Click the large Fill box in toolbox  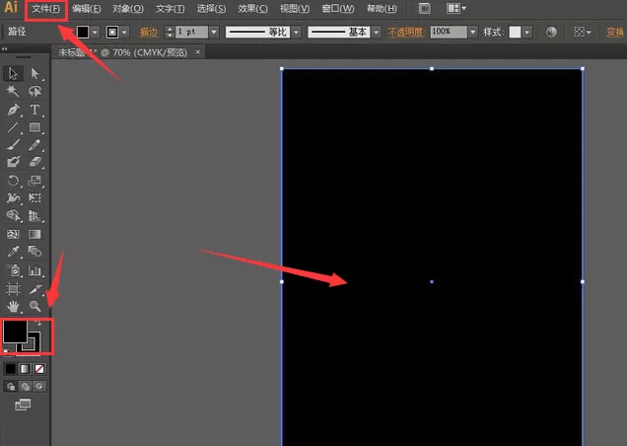(15, 332)
